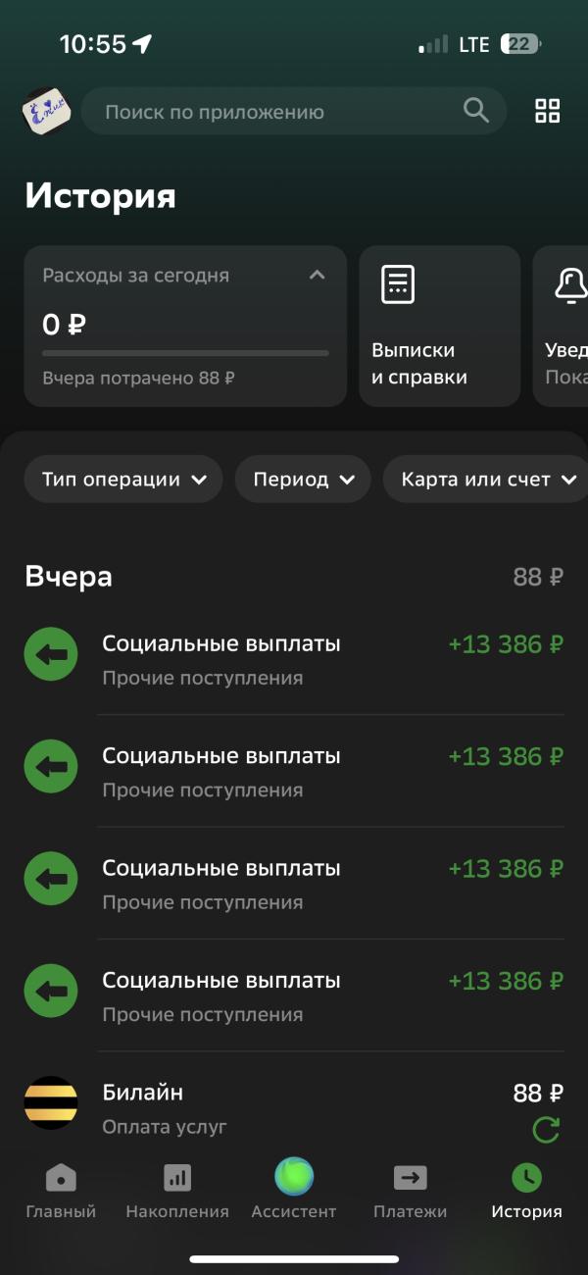The image size is (588, 1275).
Task: Select the История tab
Action: [527, 1191]
